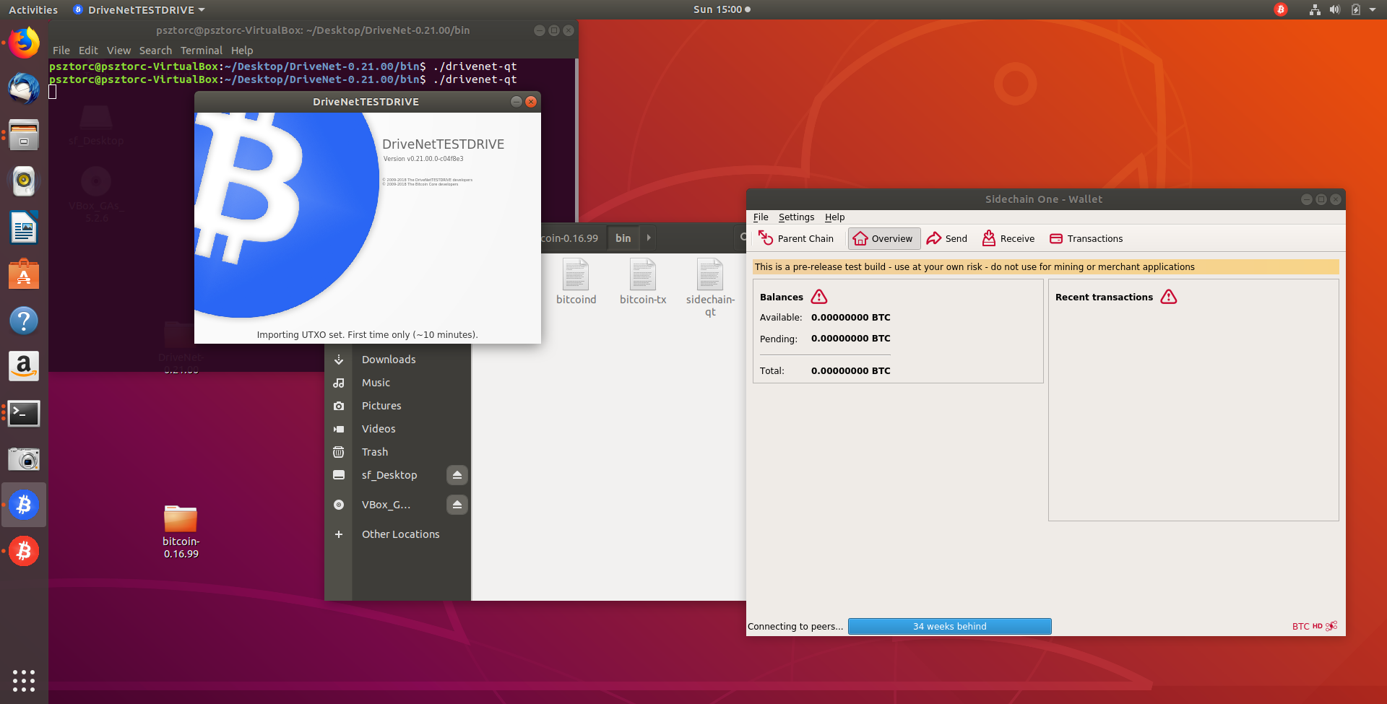This screenshot has width=1387, height=704.
Task: Click the BTC unit selector in status bar
Action: 1300,626
